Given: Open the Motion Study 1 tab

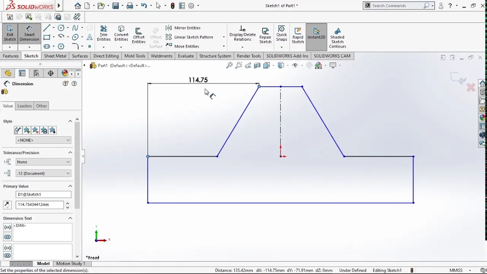Looking at the screenshot, I should (71, 264).
